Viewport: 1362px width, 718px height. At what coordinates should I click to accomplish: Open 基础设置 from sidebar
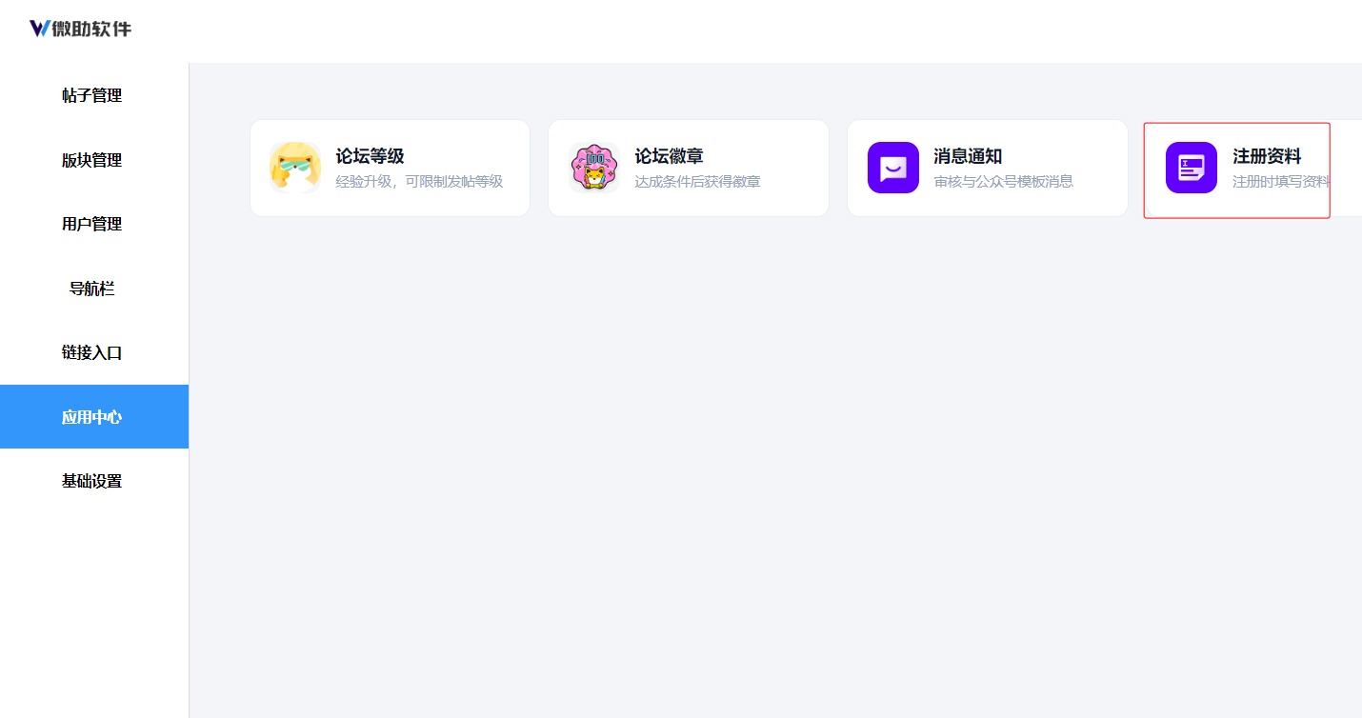(x=92, y=481)
